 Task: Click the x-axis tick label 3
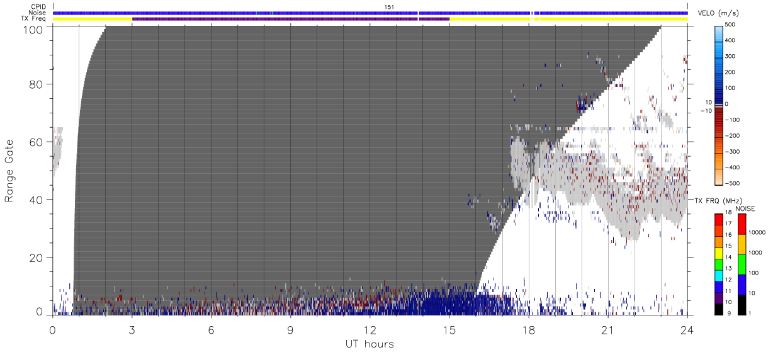132,329
